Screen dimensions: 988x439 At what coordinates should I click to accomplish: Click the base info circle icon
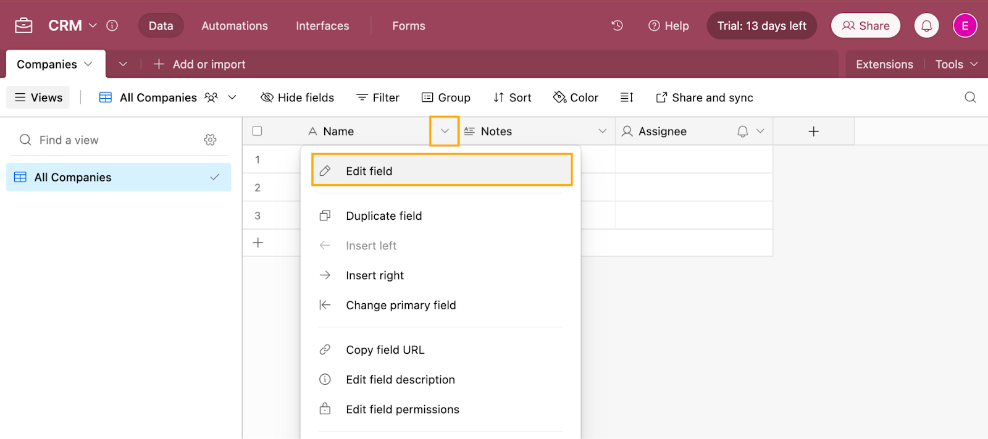pos(112,25)
